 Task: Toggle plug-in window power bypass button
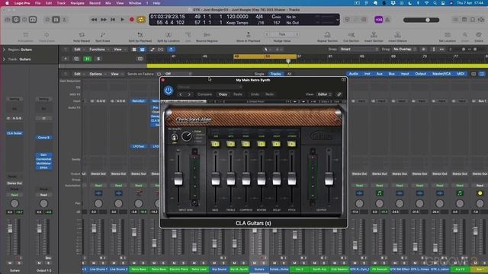point(169,91)
